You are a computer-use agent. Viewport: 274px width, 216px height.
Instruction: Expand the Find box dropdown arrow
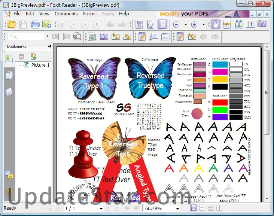(47, 36)
